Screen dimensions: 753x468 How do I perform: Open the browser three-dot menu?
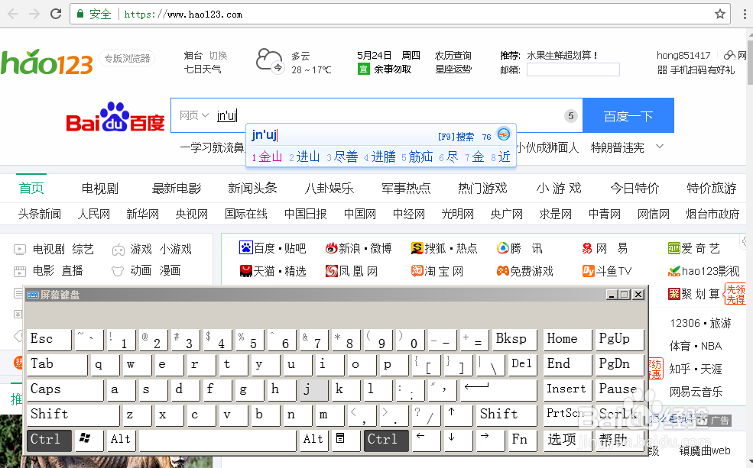click(744, 13)
